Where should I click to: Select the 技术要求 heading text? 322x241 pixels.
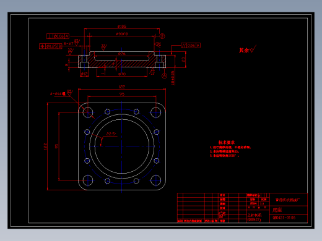(x=227, y=143)
